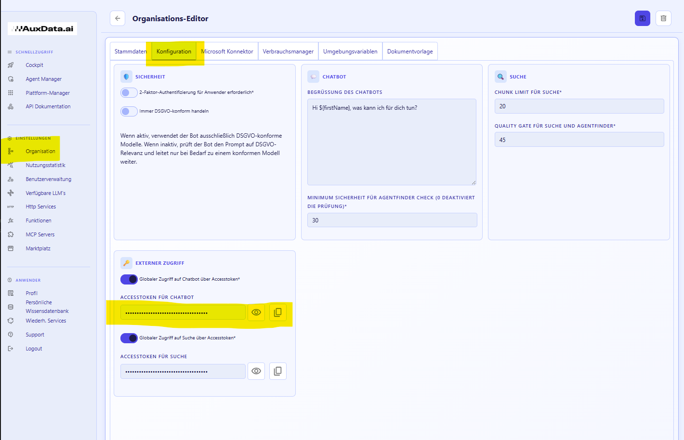The width and height of the screenshot is (684, 440).
Task: Click the Quality Gate field showing 45
Action: tap(579, 140)
